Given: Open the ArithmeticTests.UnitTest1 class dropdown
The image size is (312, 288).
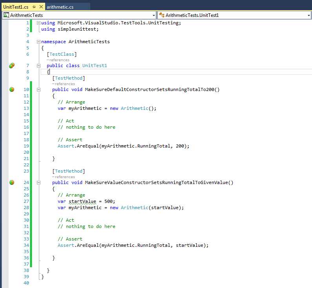Looking at the screenshot, I should coord(308,15).
